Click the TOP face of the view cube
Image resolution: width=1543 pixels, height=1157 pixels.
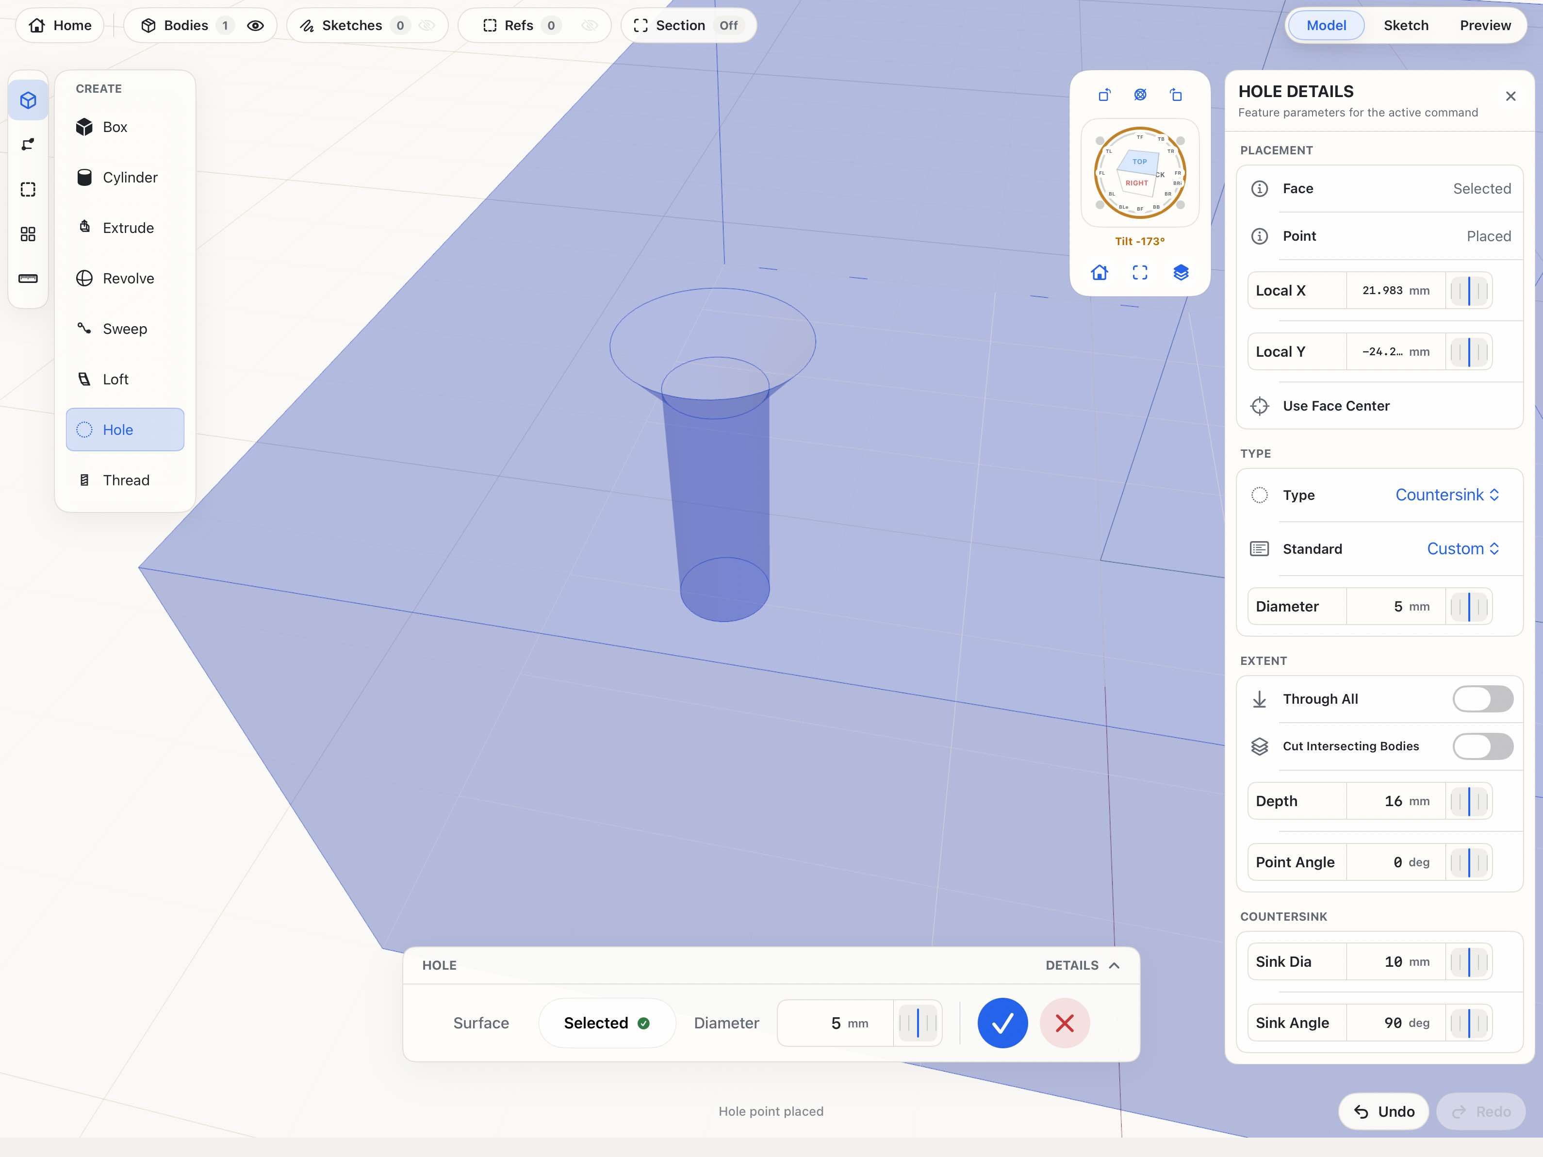pos(1139,161)
